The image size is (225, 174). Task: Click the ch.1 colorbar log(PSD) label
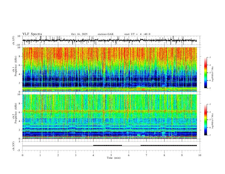pos(213,74)
